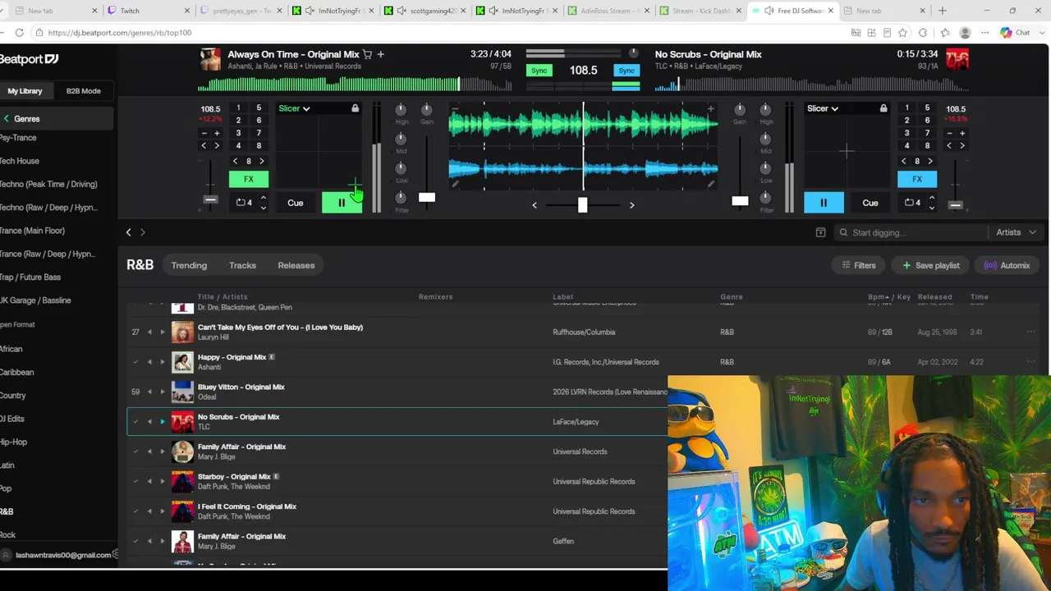
Task: Save playlist of R&B tracks
Action: tap(931, 265)
